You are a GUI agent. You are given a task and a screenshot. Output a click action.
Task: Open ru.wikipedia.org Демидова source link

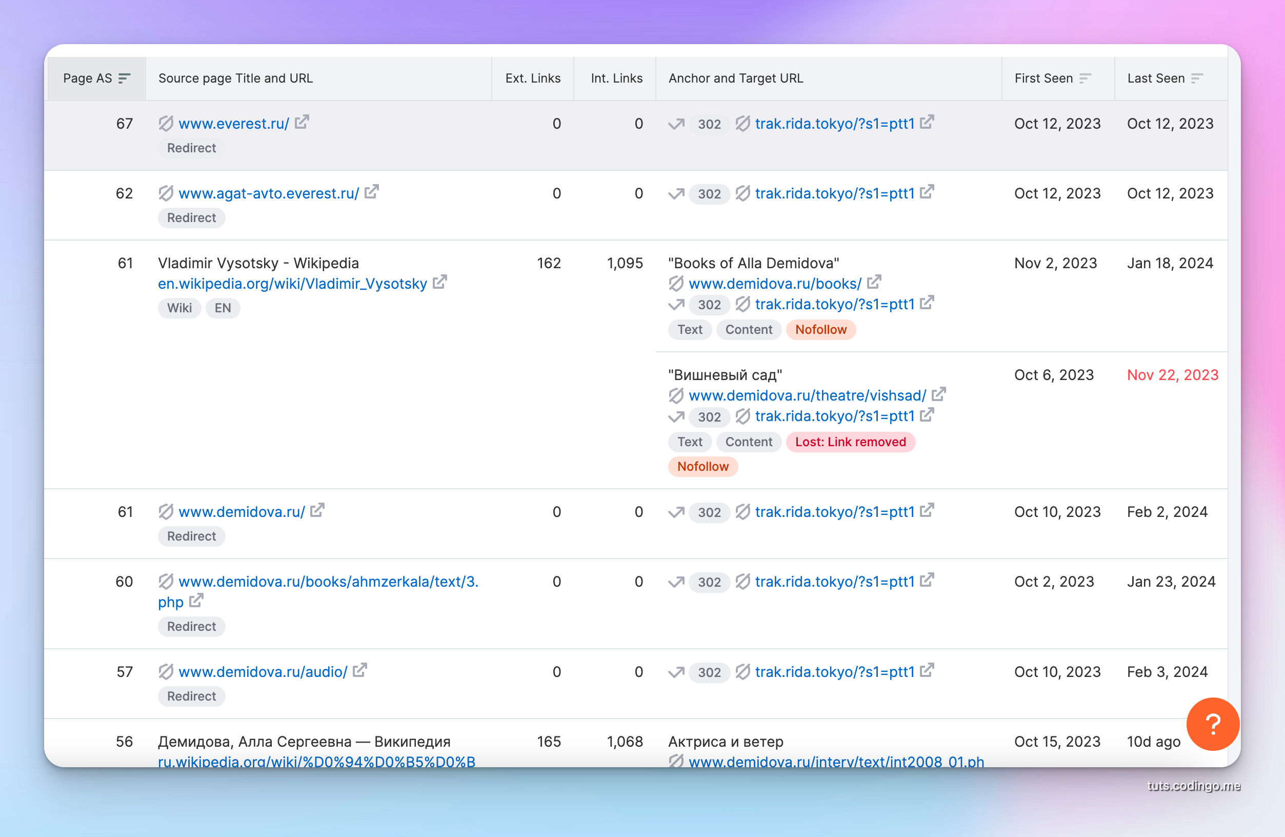[x=316, y=762]
